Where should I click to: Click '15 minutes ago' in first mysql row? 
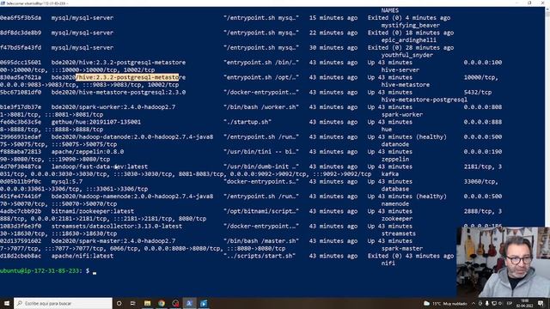[x=333, y=17]
